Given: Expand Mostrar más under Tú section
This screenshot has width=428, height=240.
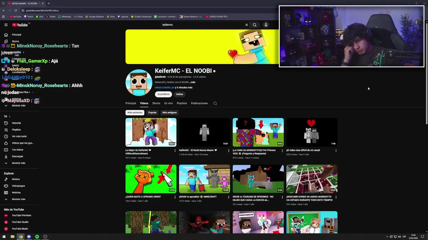Looking at the screenshot, I should tap(19, 163).
